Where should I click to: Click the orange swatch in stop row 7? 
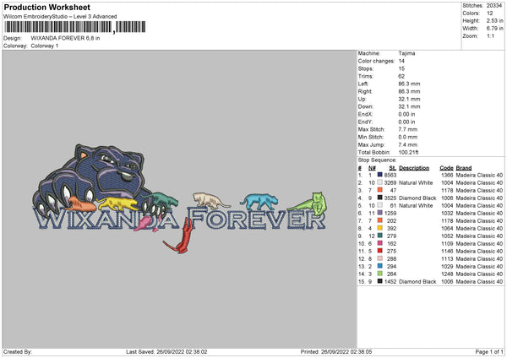tap(379, 220)
